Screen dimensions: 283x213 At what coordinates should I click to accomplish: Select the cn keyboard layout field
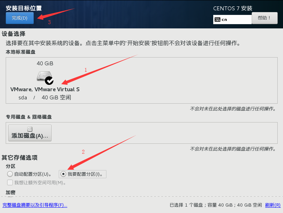click(232, 20)
